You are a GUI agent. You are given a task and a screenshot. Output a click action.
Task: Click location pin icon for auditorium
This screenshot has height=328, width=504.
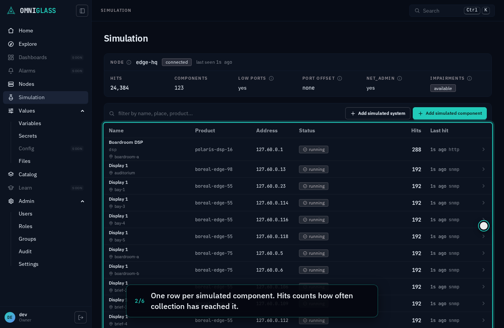click(111, 173)
